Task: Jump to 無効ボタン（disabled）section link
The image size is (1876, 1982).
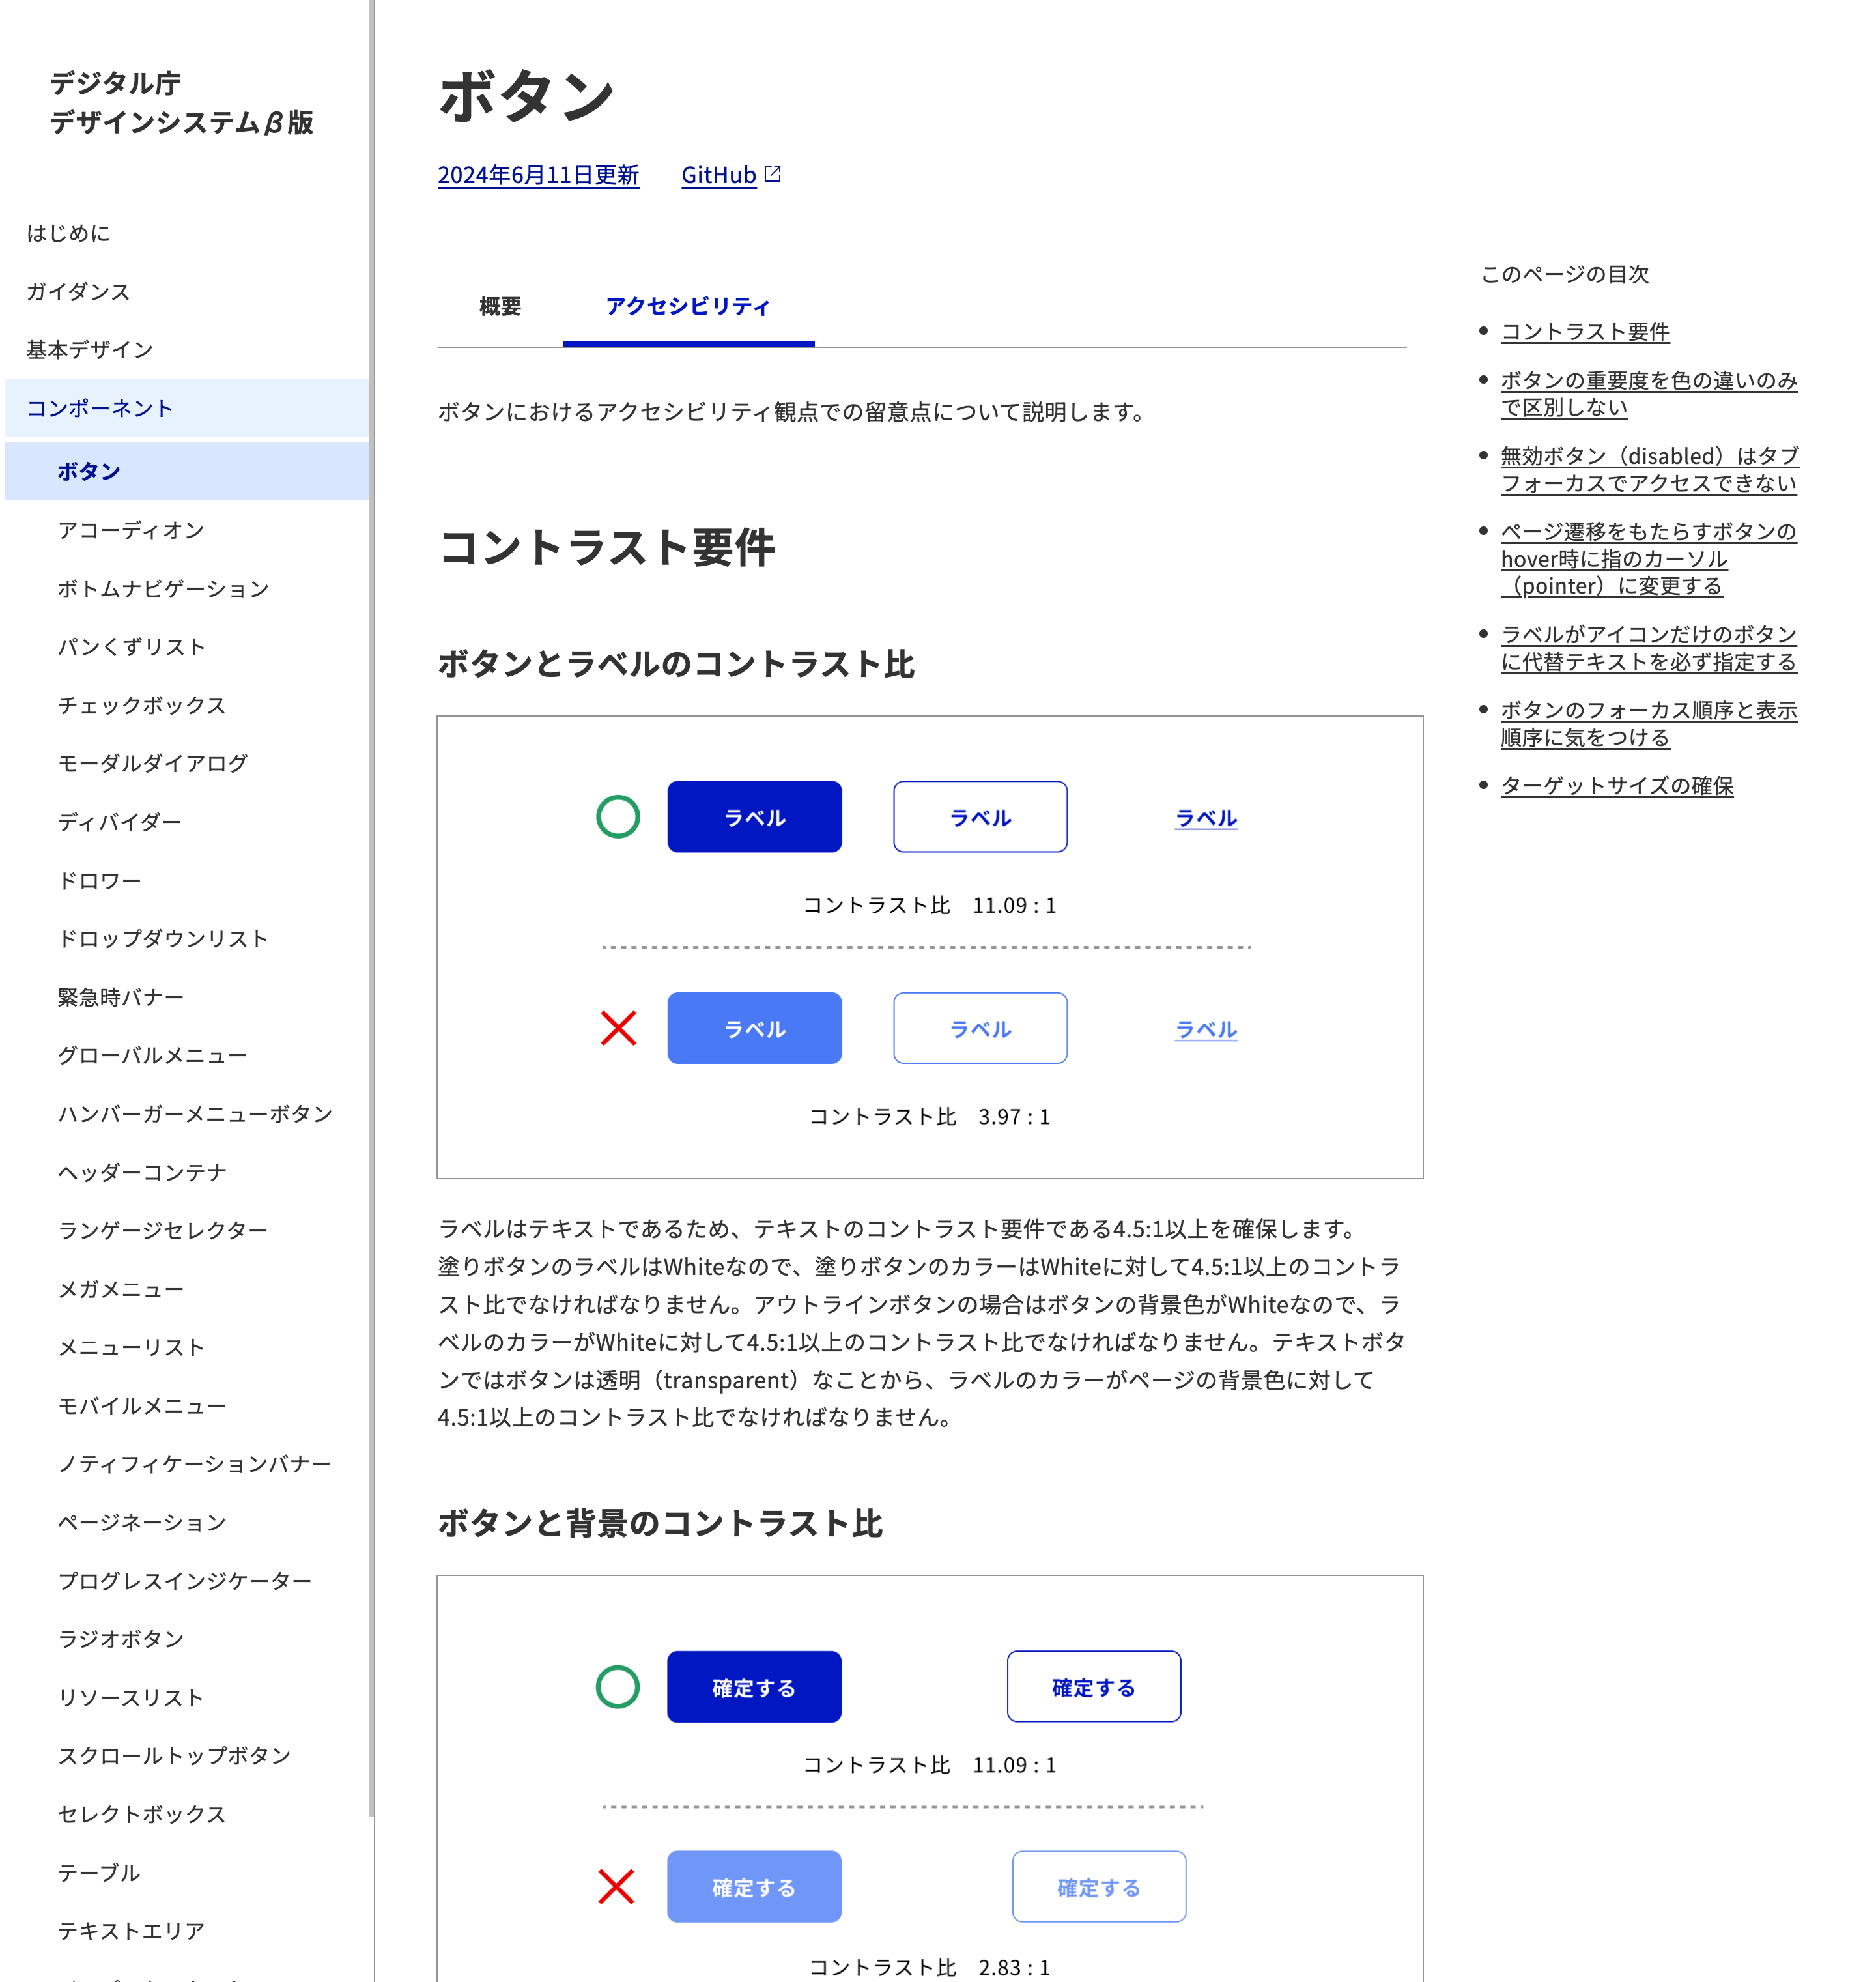Action: point(1649,469)
